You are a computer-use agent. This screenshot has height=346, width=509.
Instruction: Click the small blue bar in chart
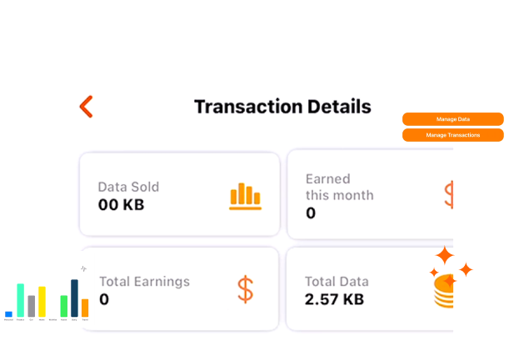coord(9,314)
